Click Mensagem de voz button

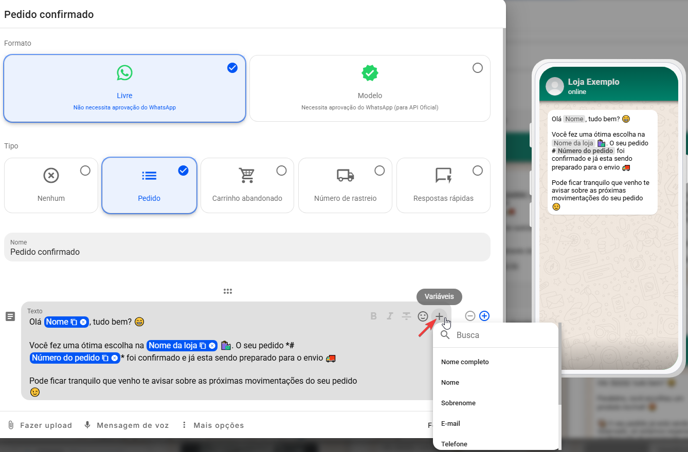tap(126, 425)
